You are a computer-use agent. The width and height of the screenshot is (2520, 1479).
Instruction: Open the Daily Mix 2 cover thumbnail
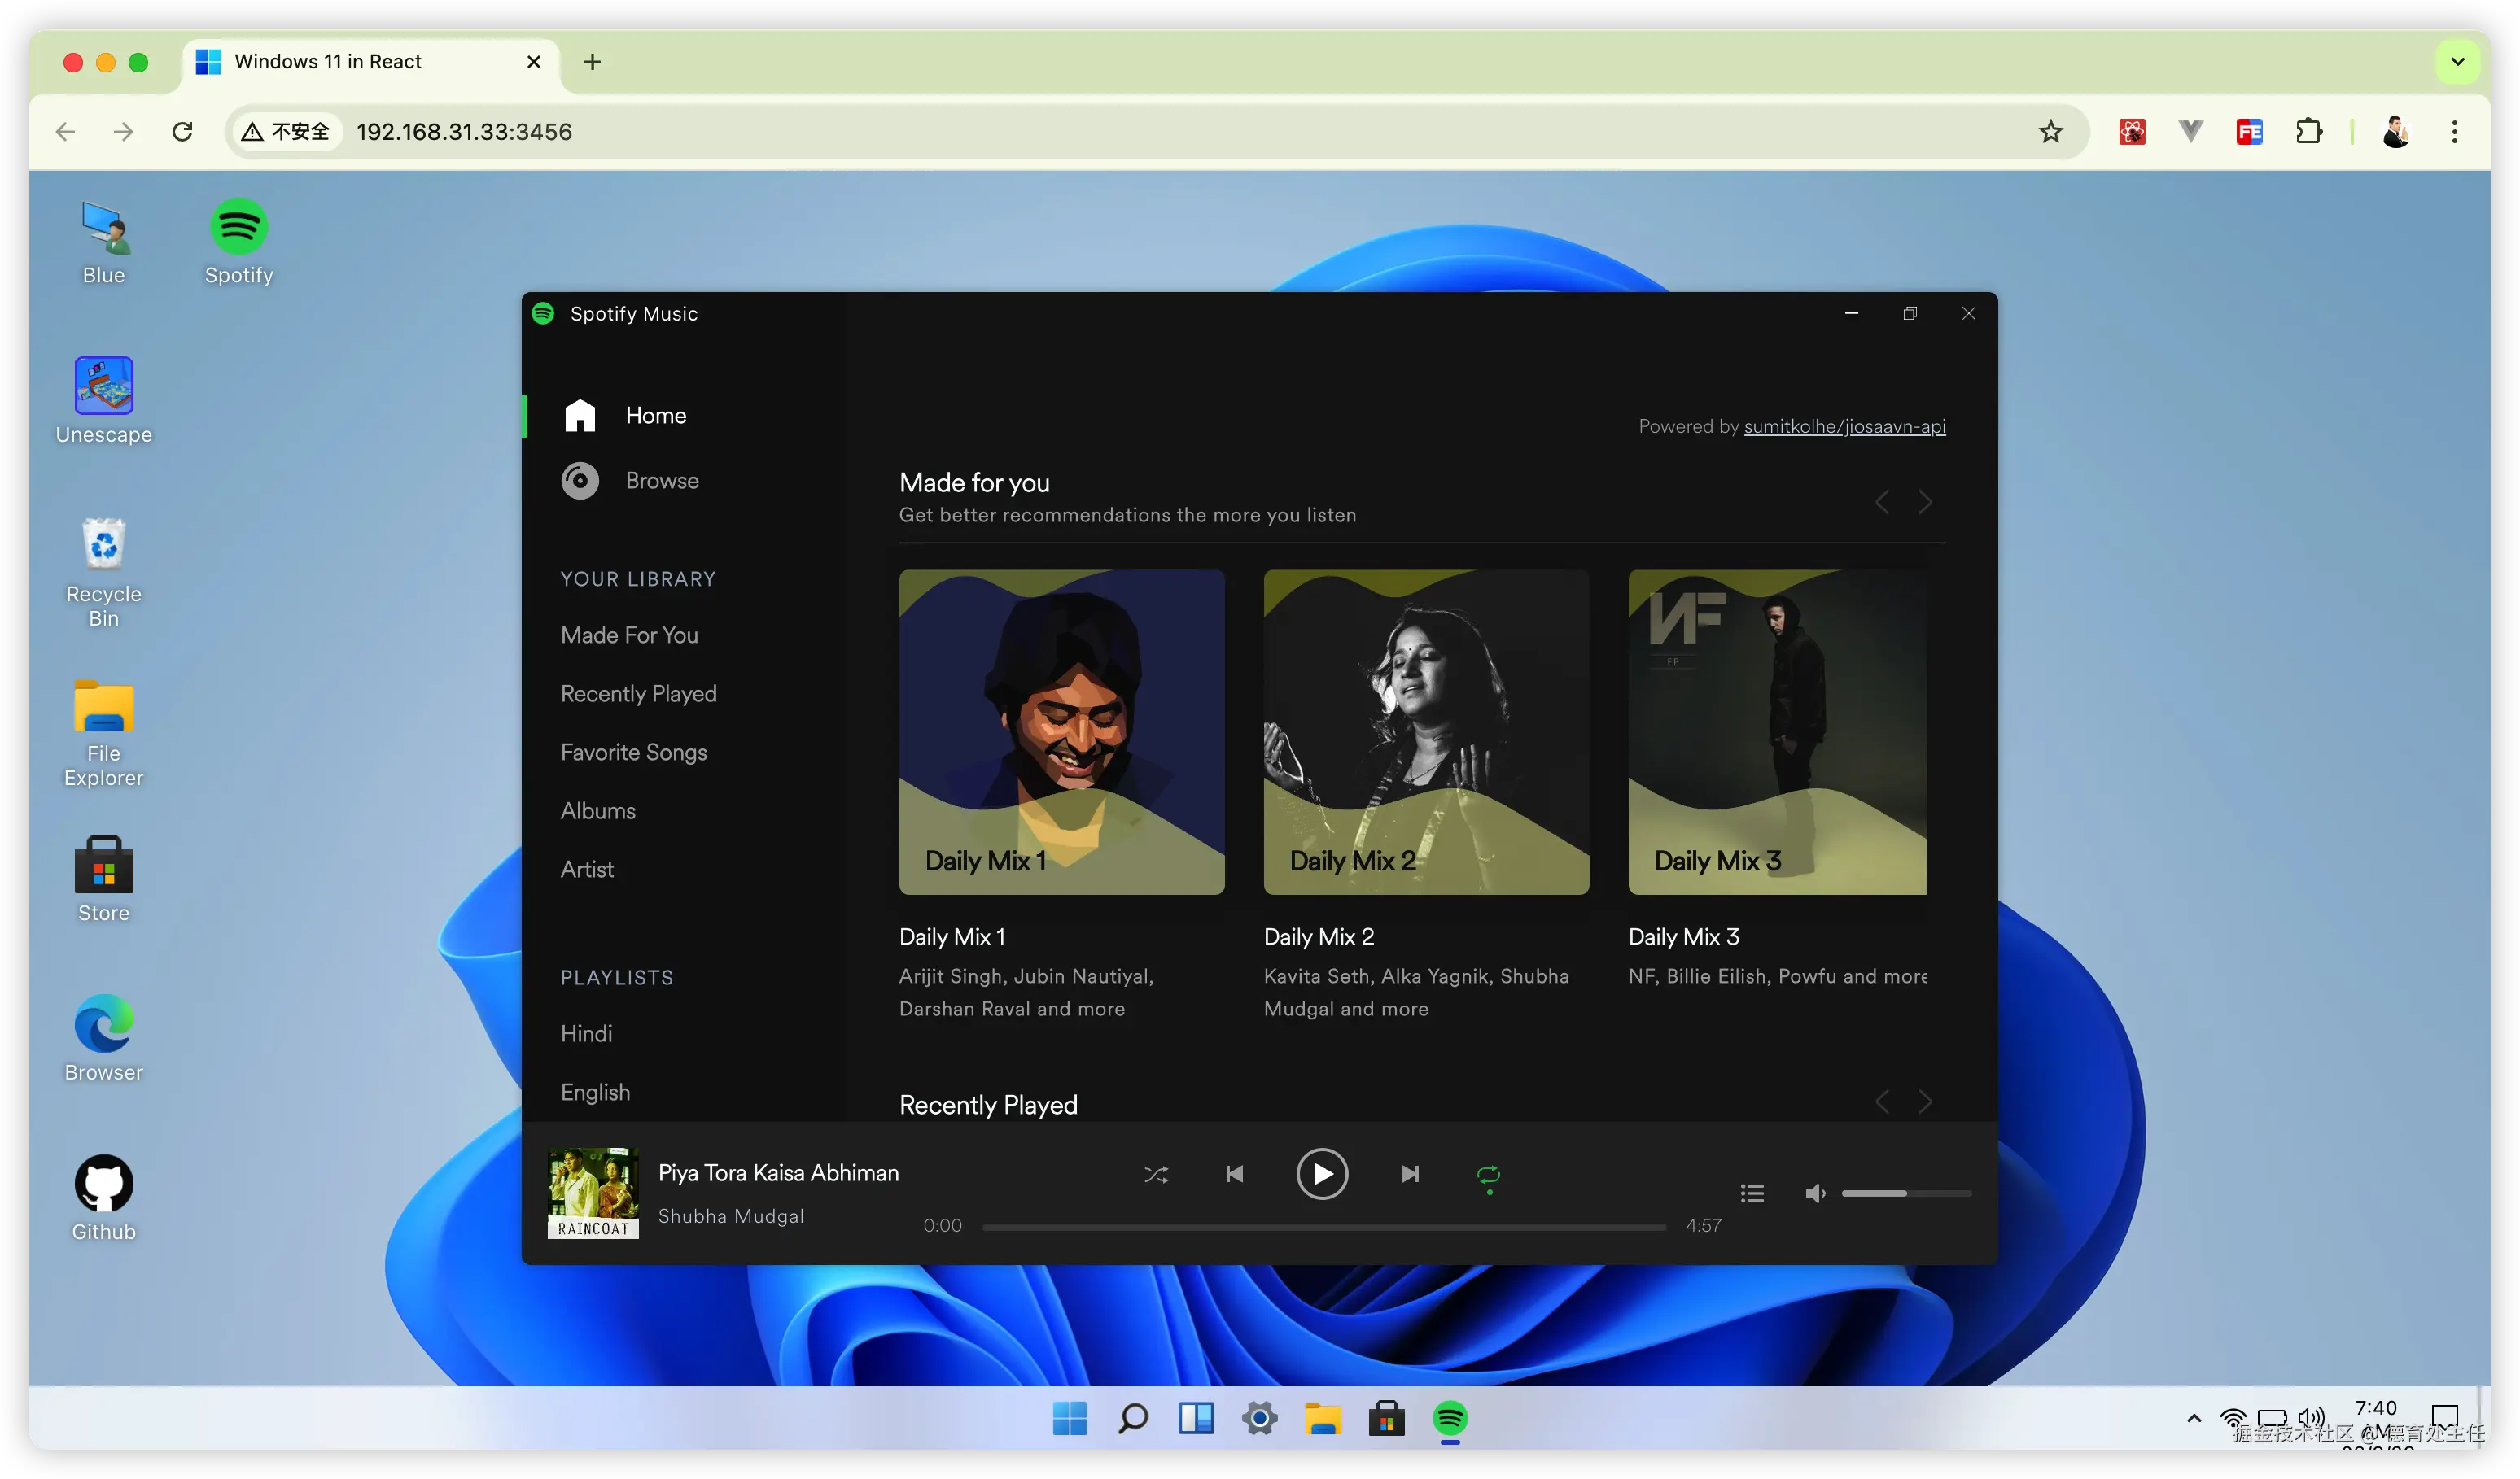(x=1426, y=731)
